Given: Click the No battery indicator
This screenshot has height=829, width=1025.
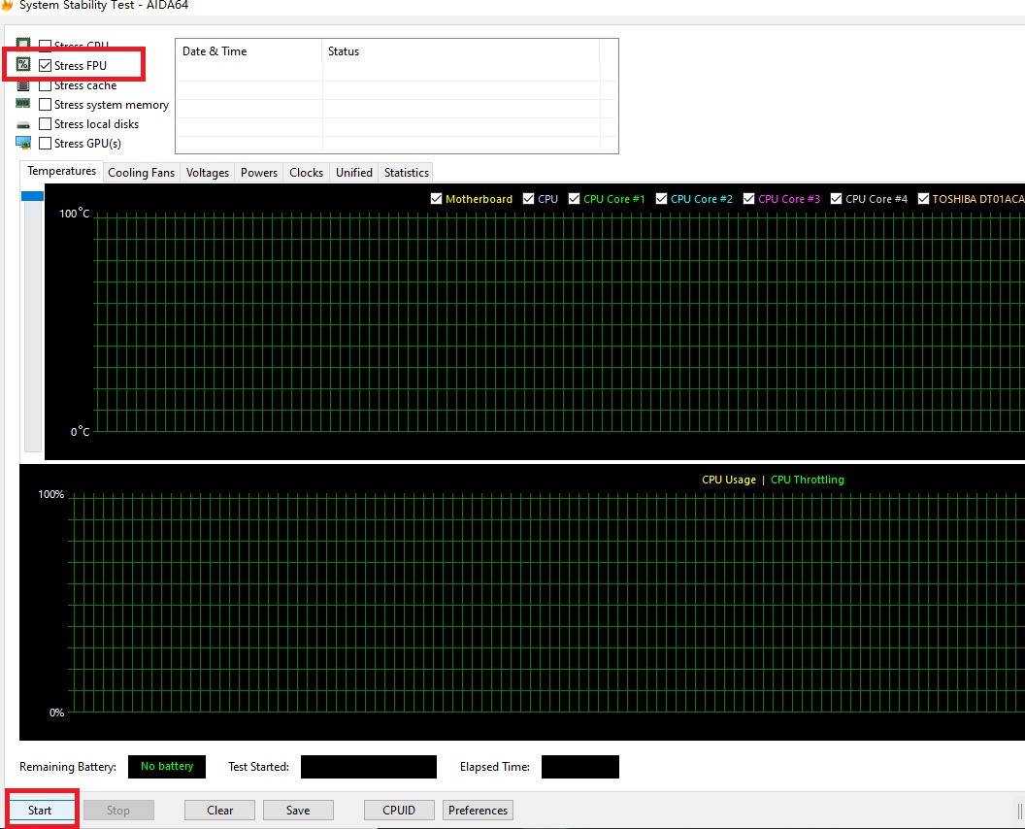Looking at the screenshot, I should click(167, 766).
